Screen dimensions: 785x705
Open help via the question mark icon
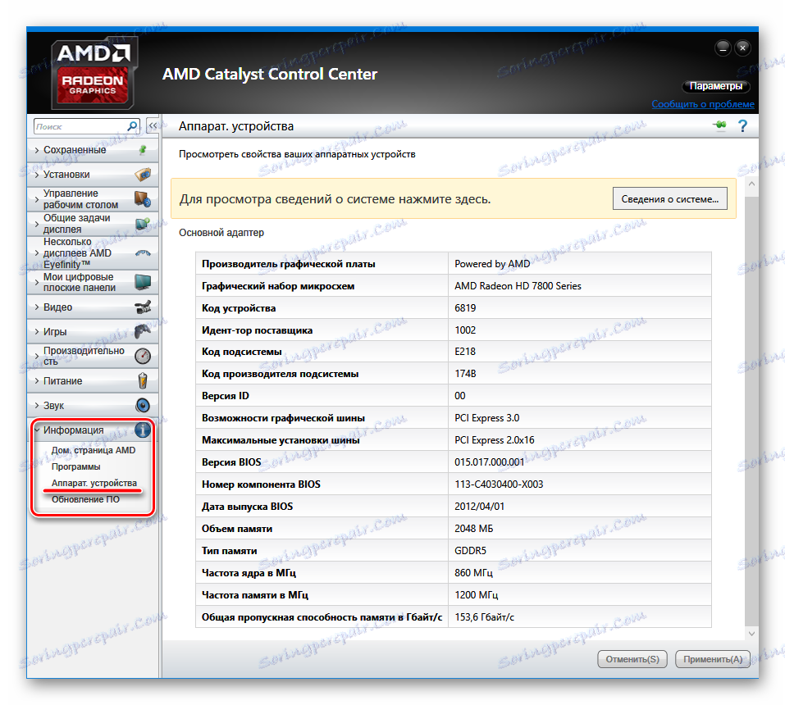tap(742, 125)
